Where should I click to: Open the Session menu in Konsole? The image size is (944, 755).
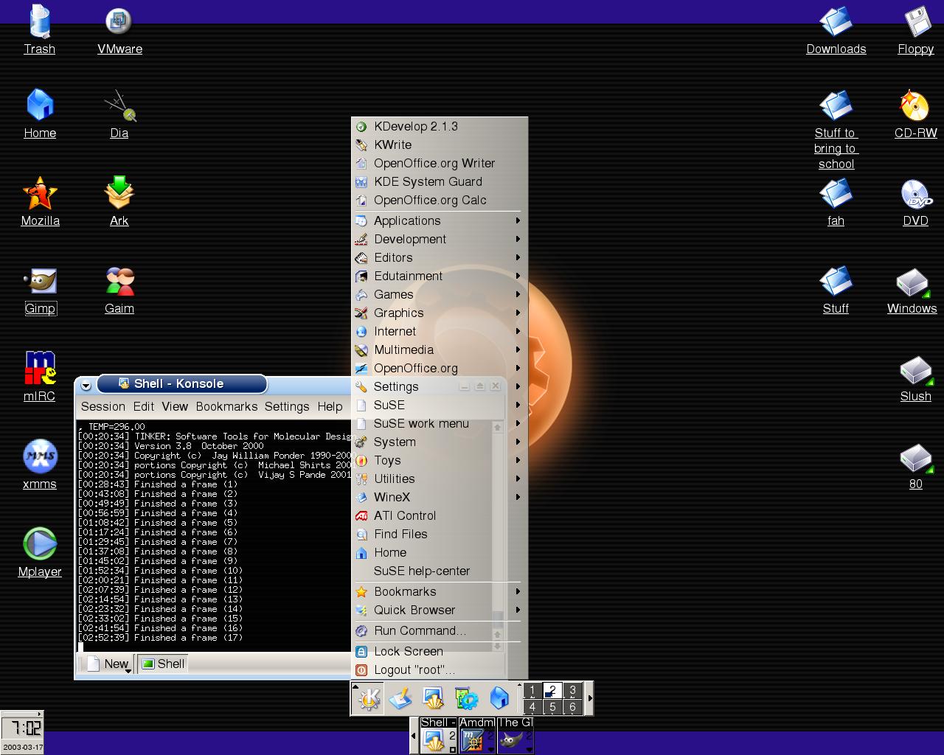click(103, 407)
